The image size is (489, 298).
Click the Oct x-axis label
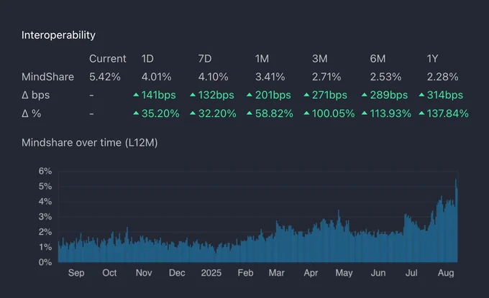tap(109, 273)
